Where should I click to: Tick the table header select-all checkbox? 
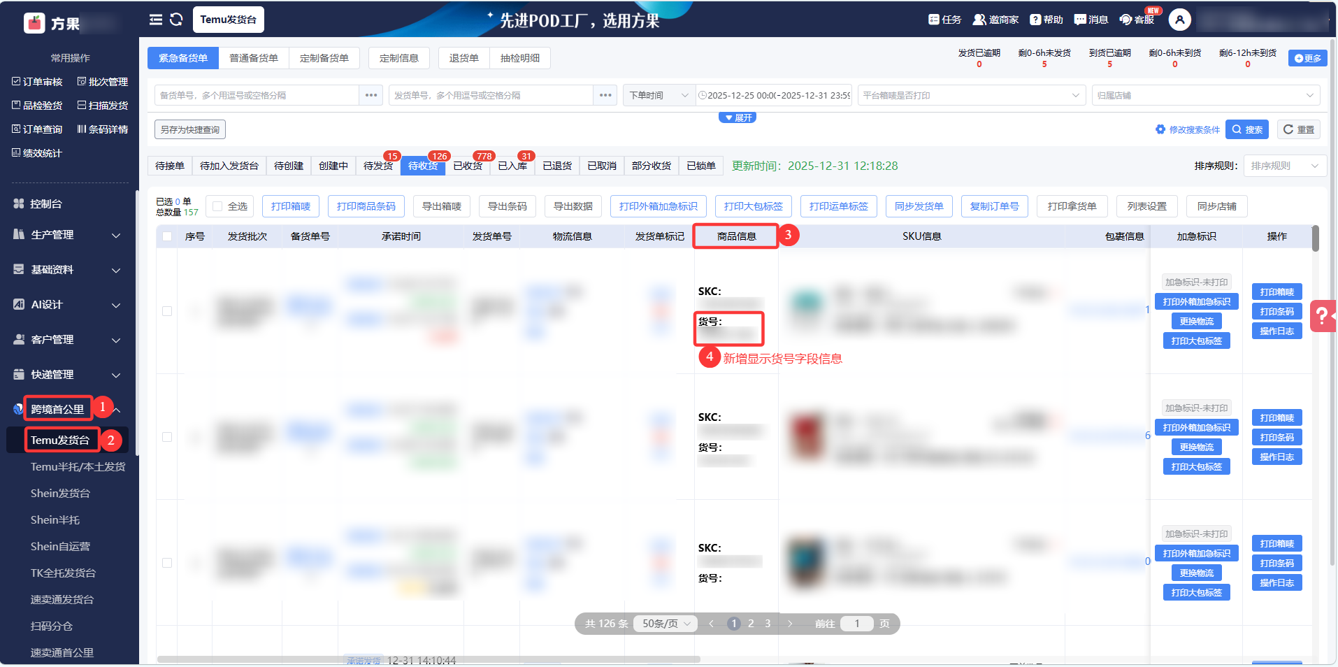pyautogui.click(x=167, y=236)
